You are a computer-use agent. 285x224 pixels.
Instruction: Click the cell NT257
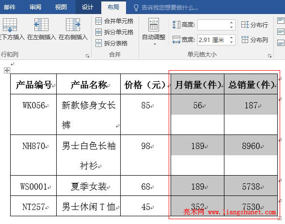33,207
